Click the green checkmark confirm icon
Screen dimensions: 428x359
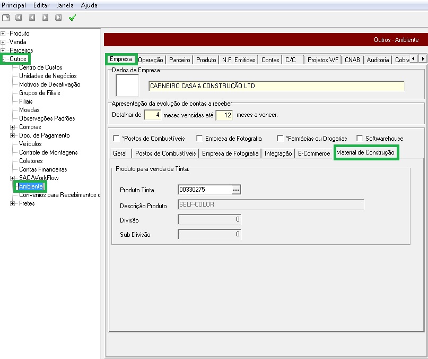pos(72,18)
